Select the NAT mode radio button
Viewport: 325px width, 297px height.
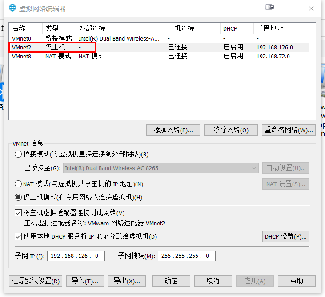pyautogui.click(x=18, y=184)
